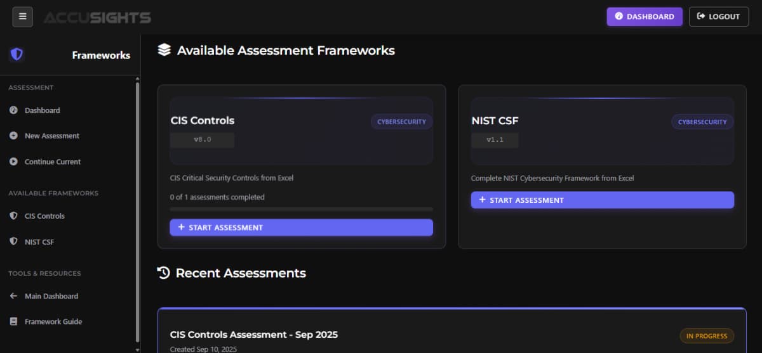The height and width of the screenshot is (353, 762).
Task: Click the book icon for Framework Guide
Action: click(13, 321)
